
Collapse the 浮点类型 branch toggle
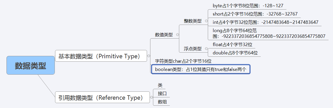click(x=206, y=48)
